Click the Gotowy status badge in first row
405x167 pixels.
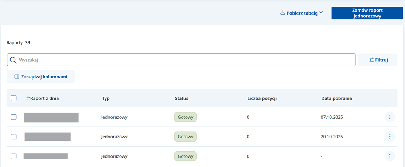click(x=185, y=117)
